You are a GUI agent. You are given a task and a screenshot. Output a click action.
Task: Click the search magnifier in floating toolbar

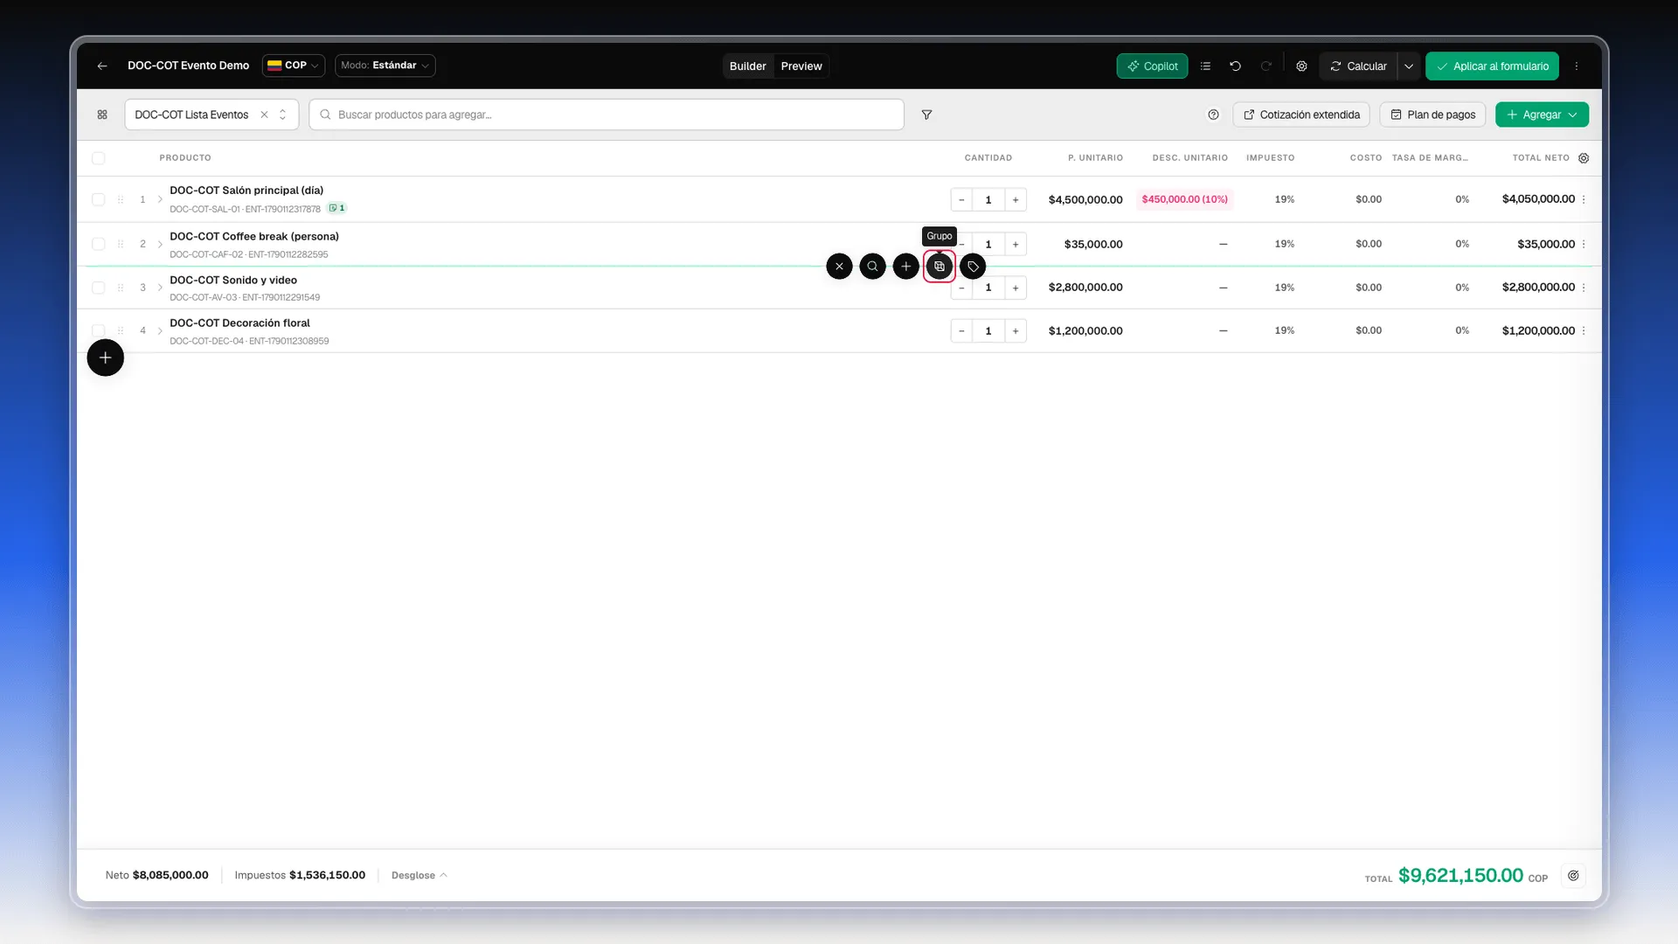pos(872,267)
